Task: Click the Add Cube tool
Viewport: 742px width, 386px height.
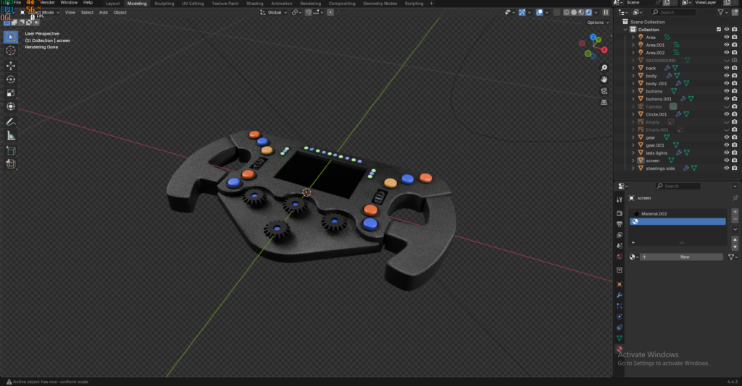Action: pos(11,150)
